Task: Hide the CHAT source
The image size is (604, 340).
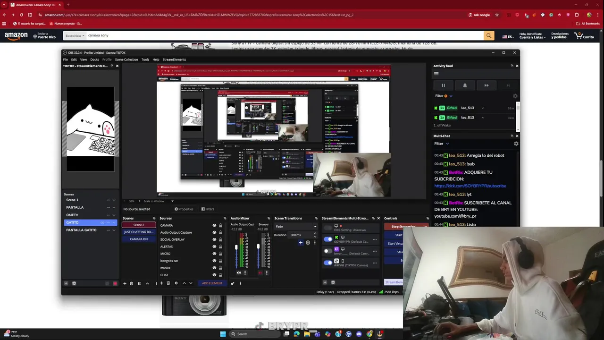Action: (x=214, y=275)
